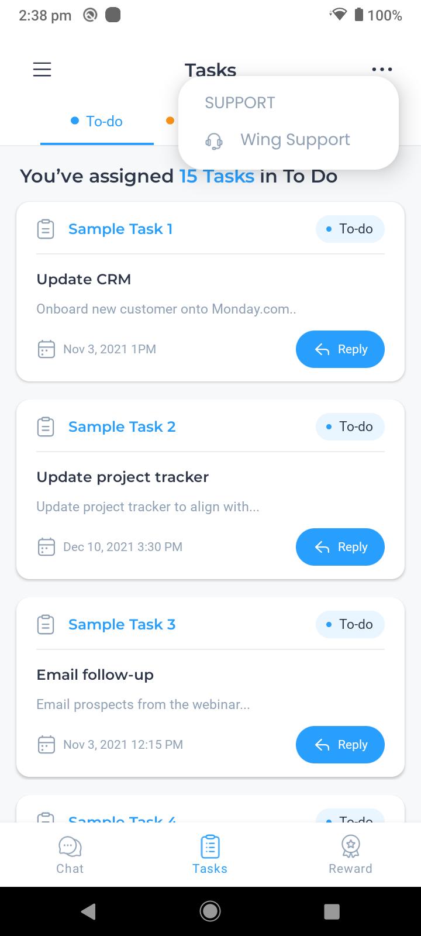Select the Tasks bottom navigation tab
The width and height of the screenshot is (421, 936).
tap(210, 855)
